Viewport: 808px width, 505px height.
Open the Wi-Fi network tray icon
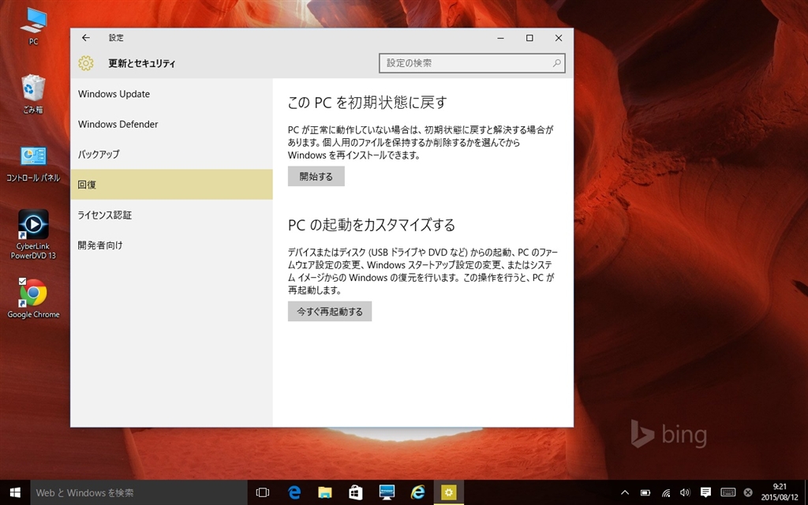666,492
